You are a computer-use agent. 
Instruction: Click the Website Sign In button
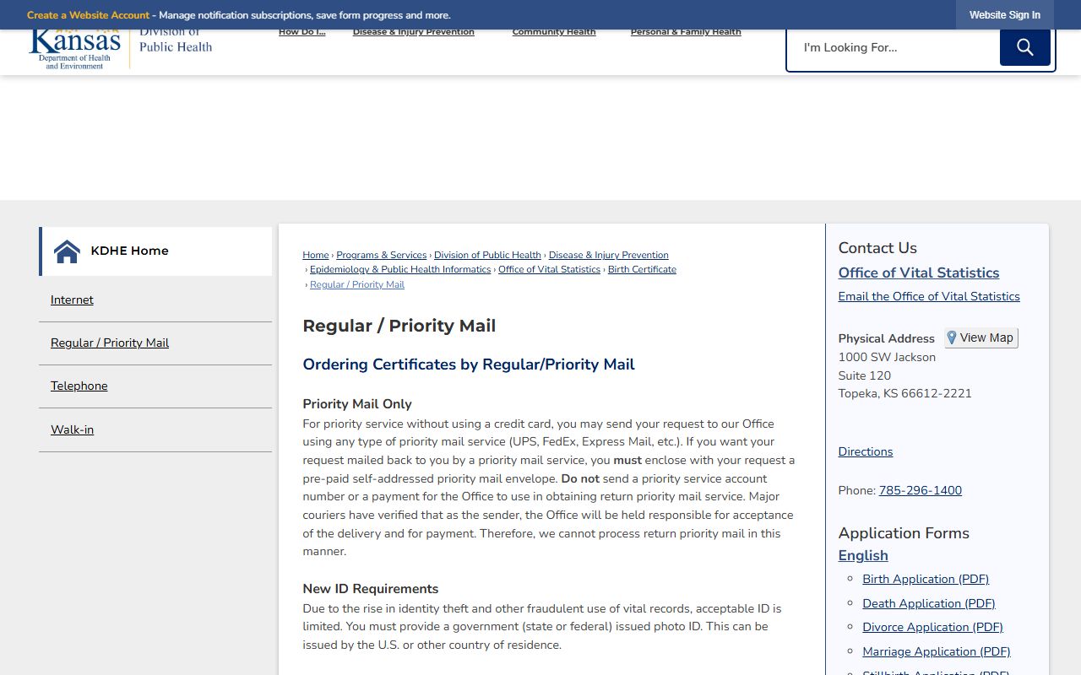click(x=1005, y=15)
